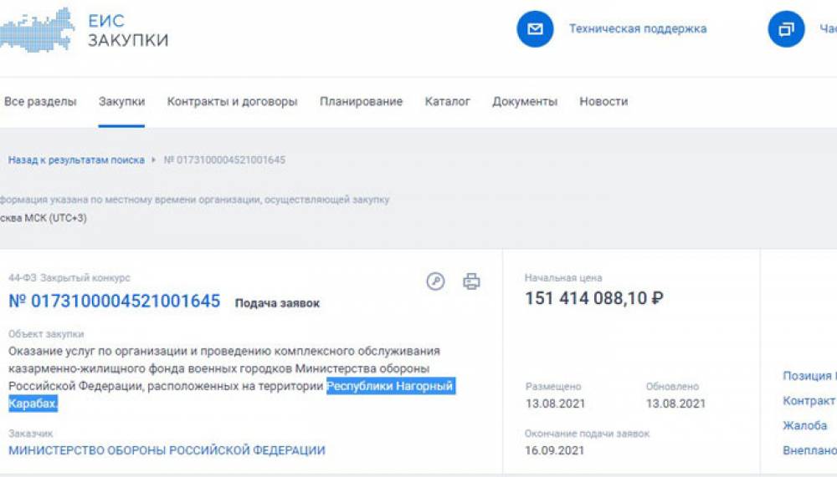Go to Контракты и договоры section

(232, 102)
